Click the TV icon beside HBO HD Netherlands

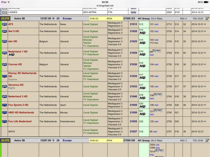click(x=5, y=113)
